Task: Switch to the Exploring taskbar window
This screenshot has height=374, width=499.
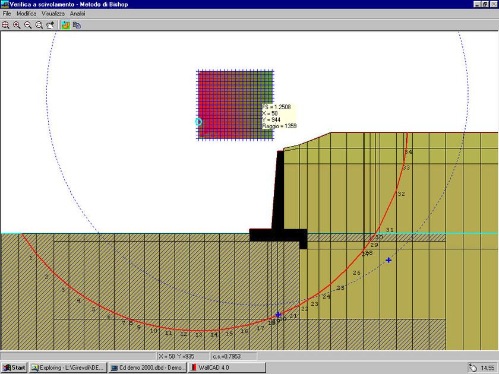Action: click(x=67, y=367)
